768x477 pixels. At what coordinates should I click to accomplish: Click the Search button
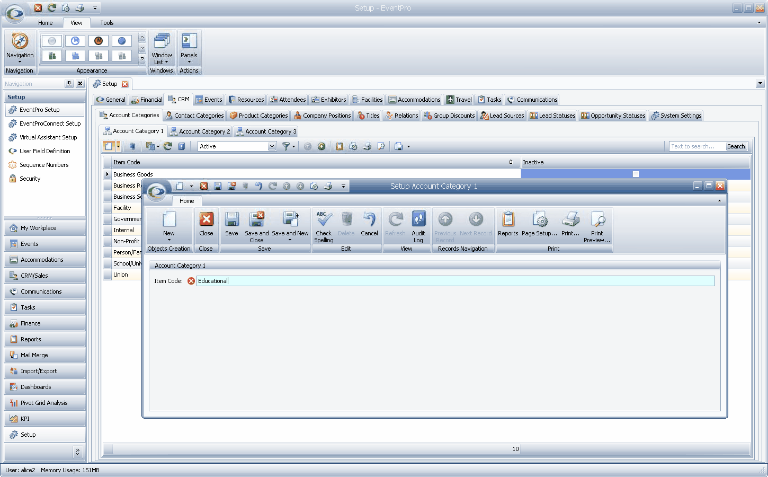(x=736, y=146)
